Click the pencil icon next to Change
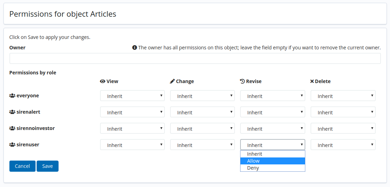The height and width of the screenshot is (187, 390). click(173, 81)
